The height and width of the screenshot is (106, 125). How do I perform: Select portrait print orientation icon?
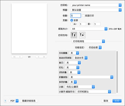coord(74,35)
